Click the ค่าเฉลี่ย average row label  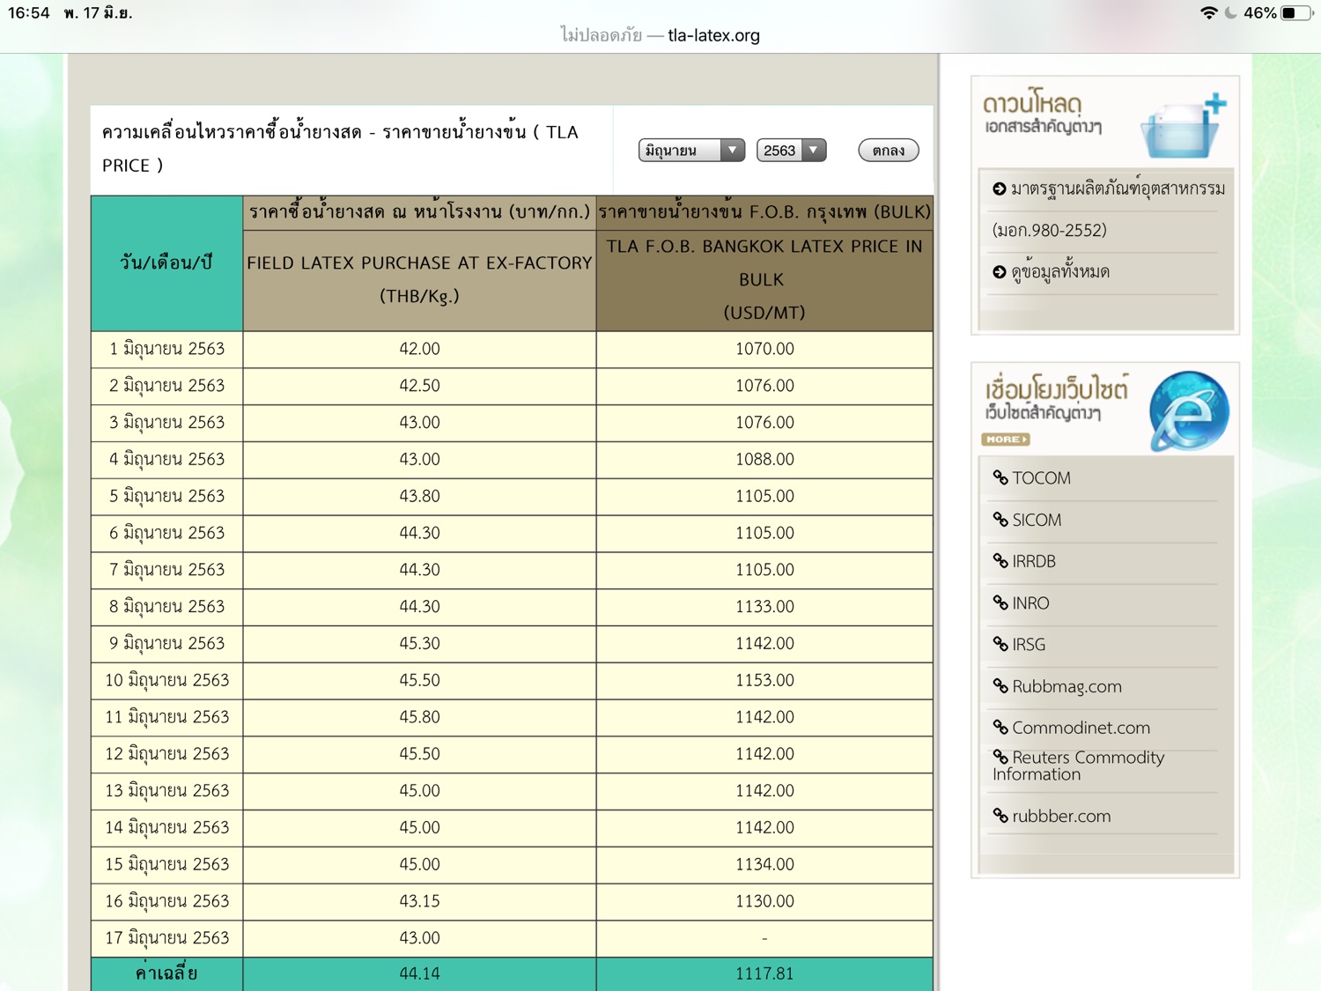[x=167, y=974]
